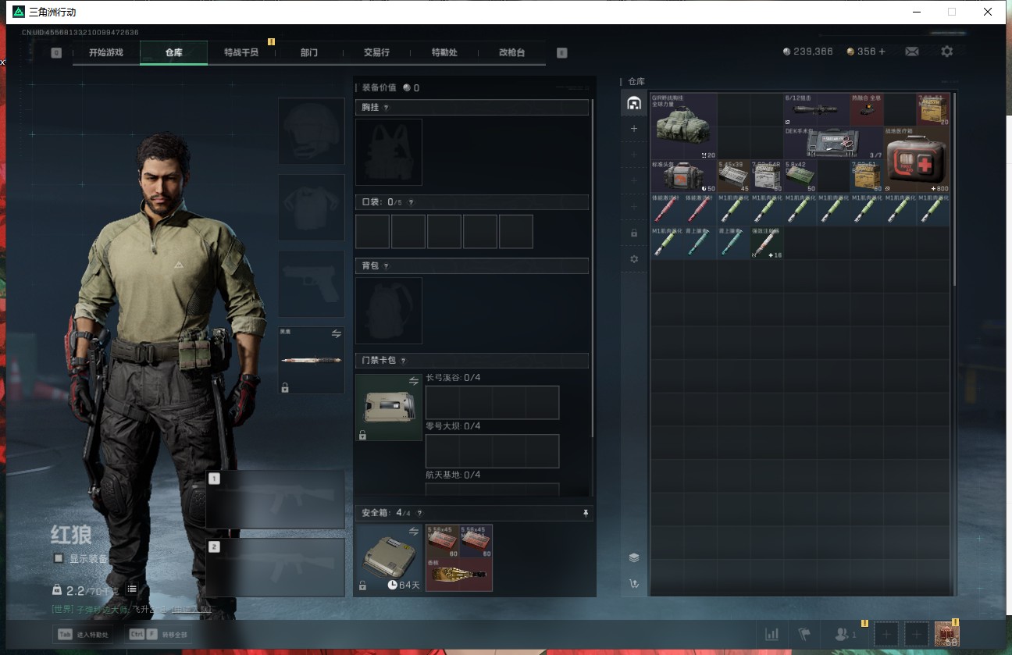Open help icon next to 背包
1012x655 pixels.
pyautogui.click(x=386, y=266)
